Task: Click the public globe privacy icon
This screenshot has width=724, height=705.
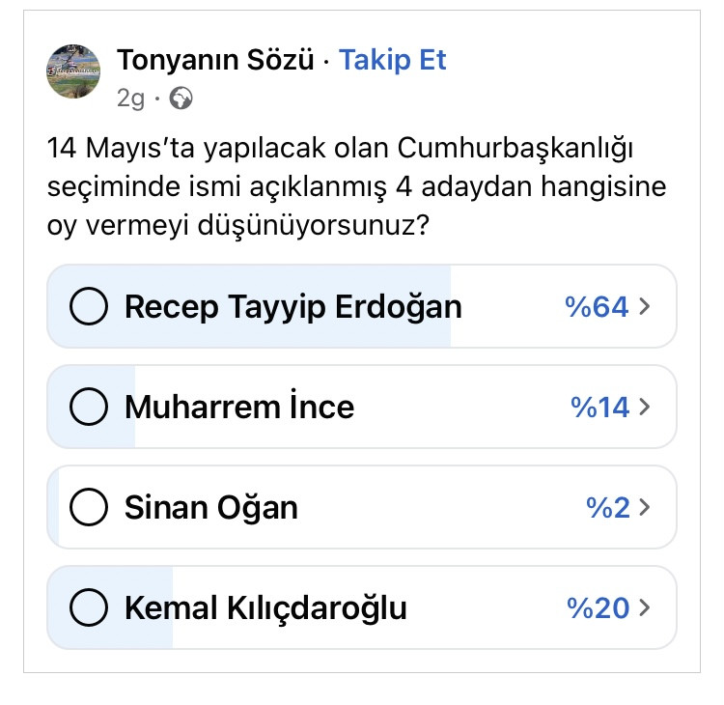Action: click(181, 98)
